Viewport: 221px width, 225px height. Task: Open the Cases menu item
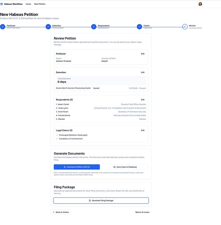click(x=28, y=4)
